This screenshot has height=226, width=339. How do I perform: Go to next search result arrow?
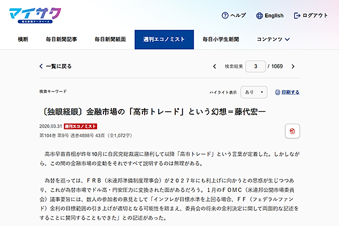pyautogui.click(x=294, y=66)
